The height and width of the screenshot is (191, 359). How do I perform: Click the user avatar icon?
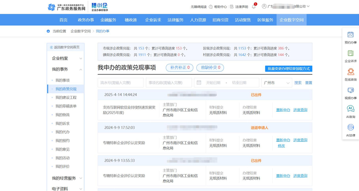coord(264,6)
